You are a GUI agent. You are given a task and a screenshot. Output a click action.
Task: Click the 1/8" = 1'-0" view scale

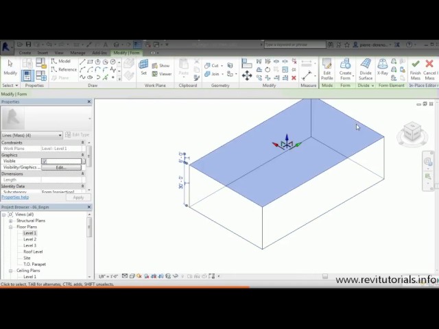[108, 276]
